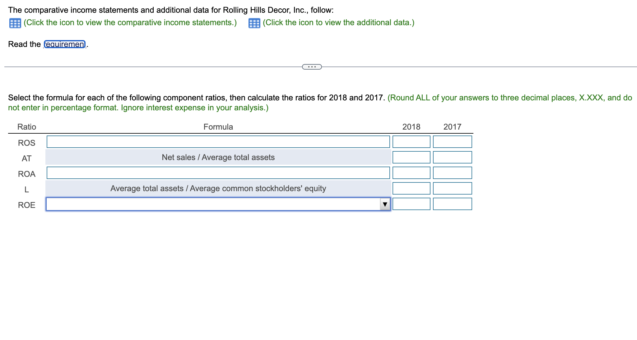Viewport: 637px width, 340px height.
Task: Click the 2017 input box for AT
Action: 452,157
